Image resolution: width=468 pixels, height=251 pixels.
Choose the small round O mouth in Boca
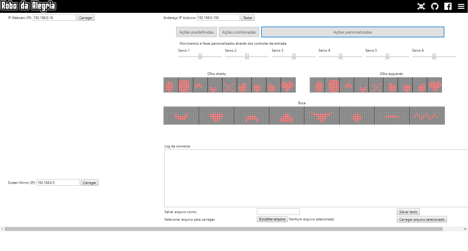tap(357, 116)
